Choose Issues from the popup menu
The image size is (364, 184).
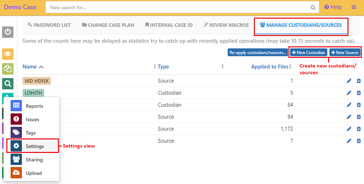pos(33,119)
